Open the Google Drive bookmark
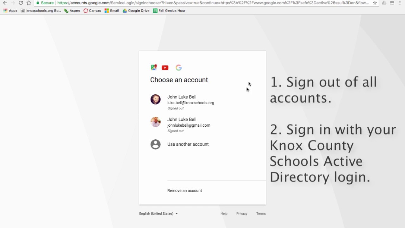405x228 pixels. click(136, 10)
